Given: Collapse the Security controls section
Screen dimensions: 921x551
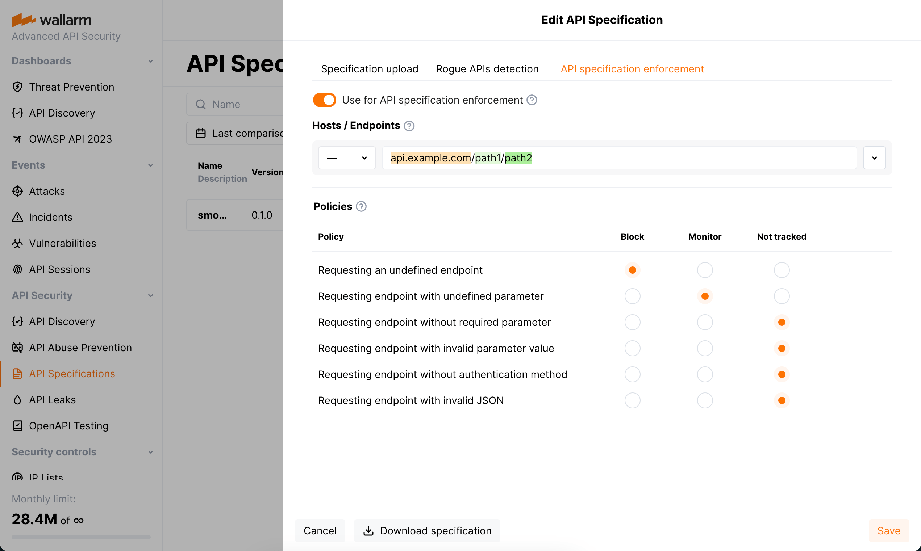Looking at the screenshot, I should tap(150, 452).
